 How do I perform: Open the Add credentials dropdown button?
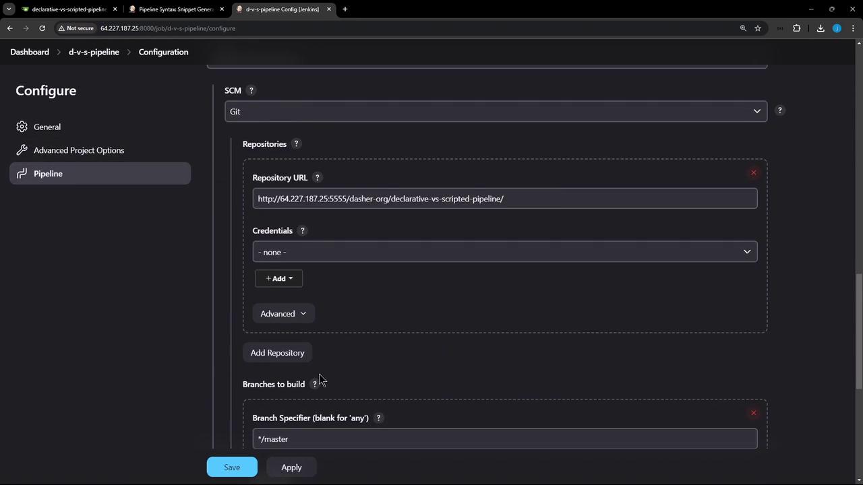coord(278,278)
